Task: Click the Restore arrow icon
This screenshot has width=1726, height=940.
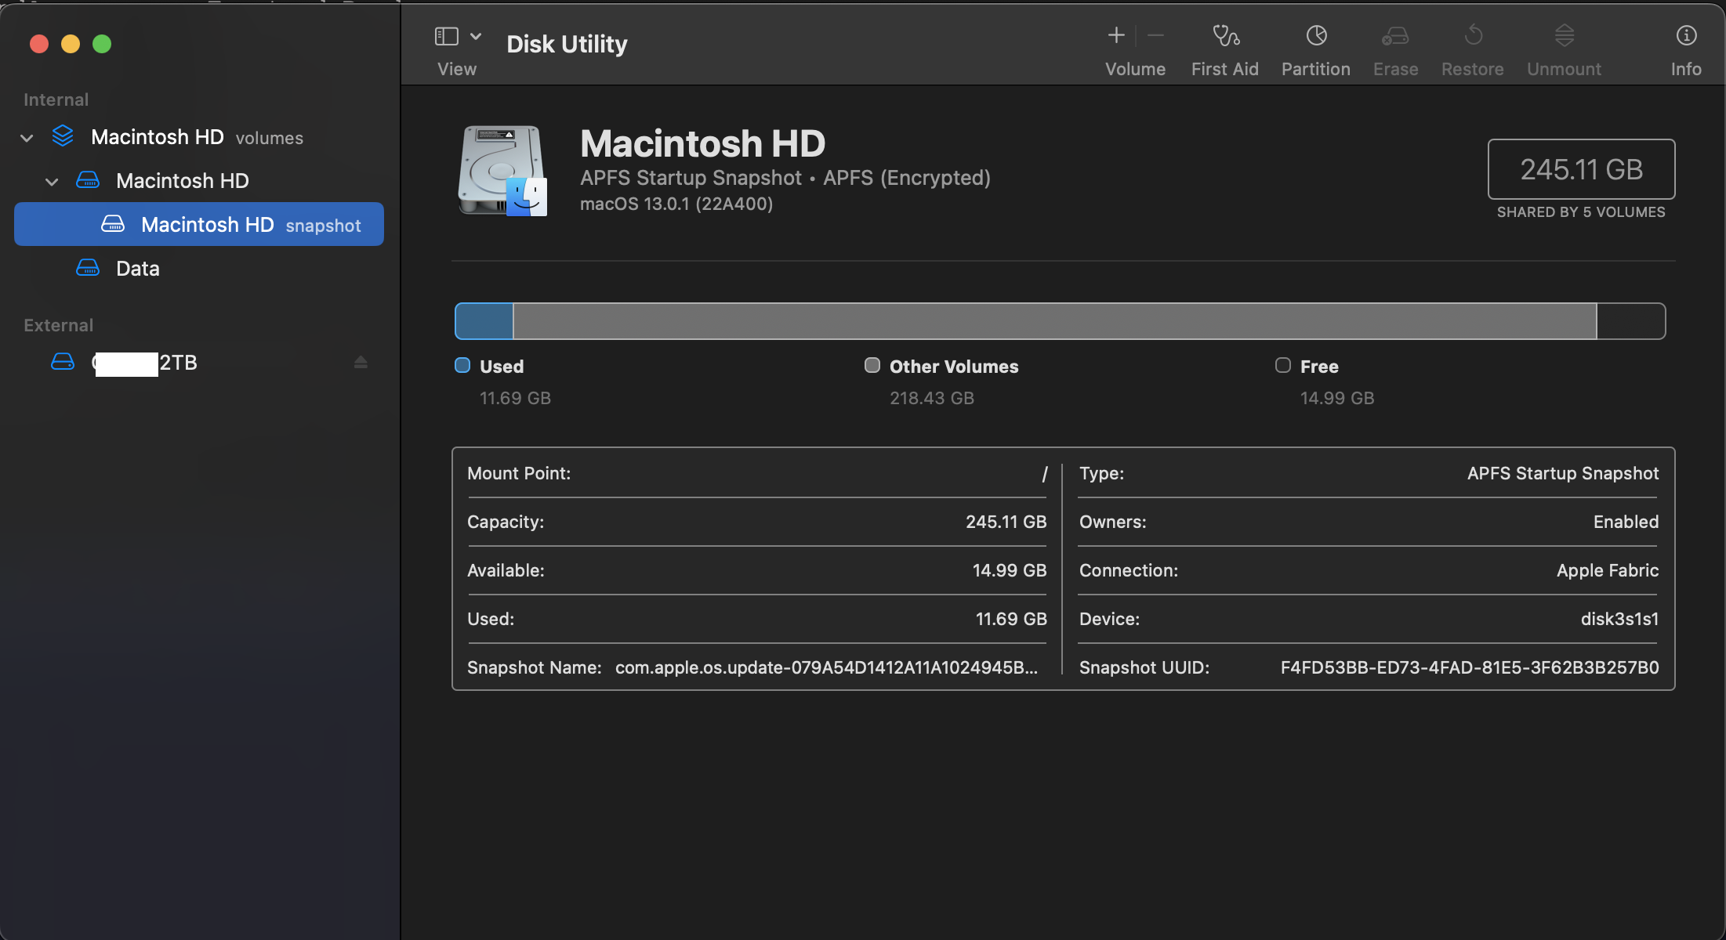Action: pyautogui.click(x=1473, y=35)
